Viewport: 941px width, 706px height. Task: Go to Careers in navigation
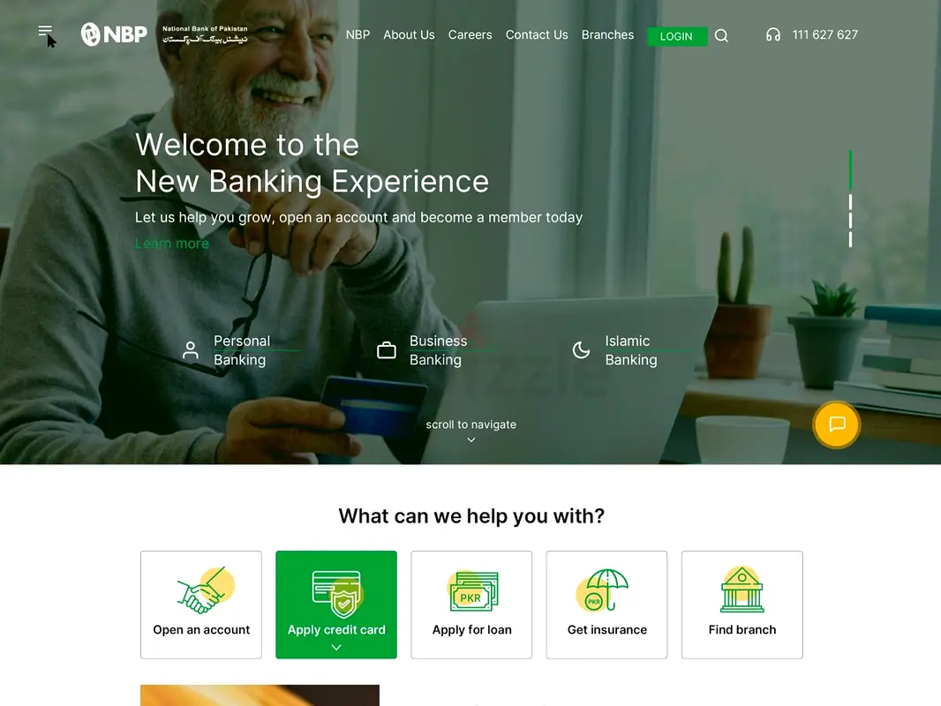point(470,34)
